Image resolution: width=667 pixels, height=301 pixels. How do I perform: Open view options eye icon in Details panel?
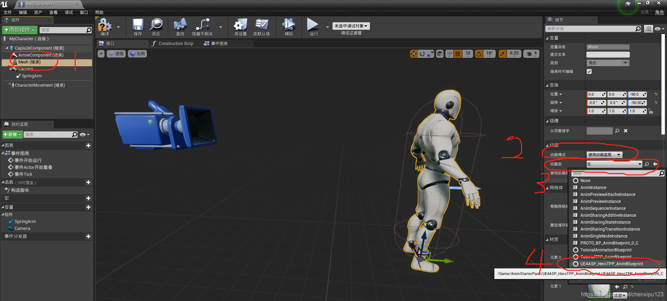[659, 29]
